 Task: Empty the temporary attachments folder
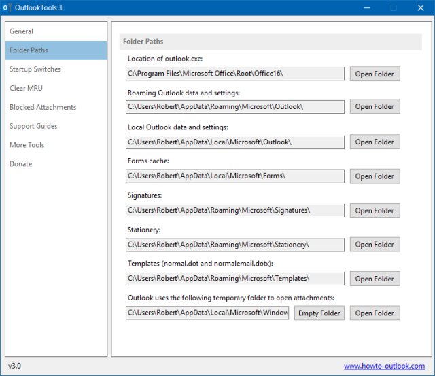319,313
